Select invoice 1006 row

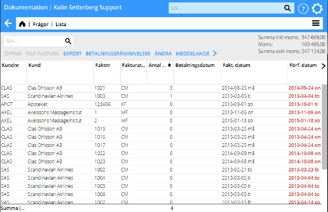(x=161, y=194)
